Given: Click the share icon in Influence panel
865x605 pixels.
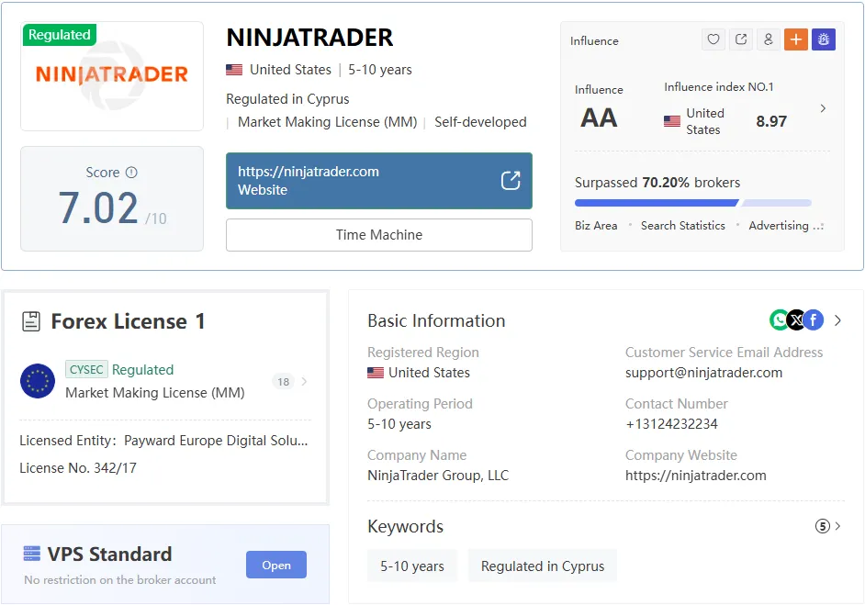Looking at the screenshot, I should coord(741,39).
